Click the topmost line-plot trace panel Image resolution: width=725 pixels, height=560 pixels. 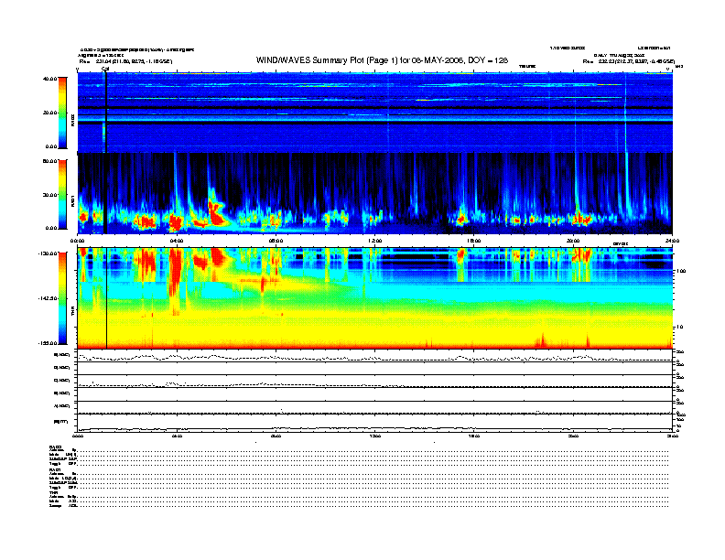tap(375, 356)
